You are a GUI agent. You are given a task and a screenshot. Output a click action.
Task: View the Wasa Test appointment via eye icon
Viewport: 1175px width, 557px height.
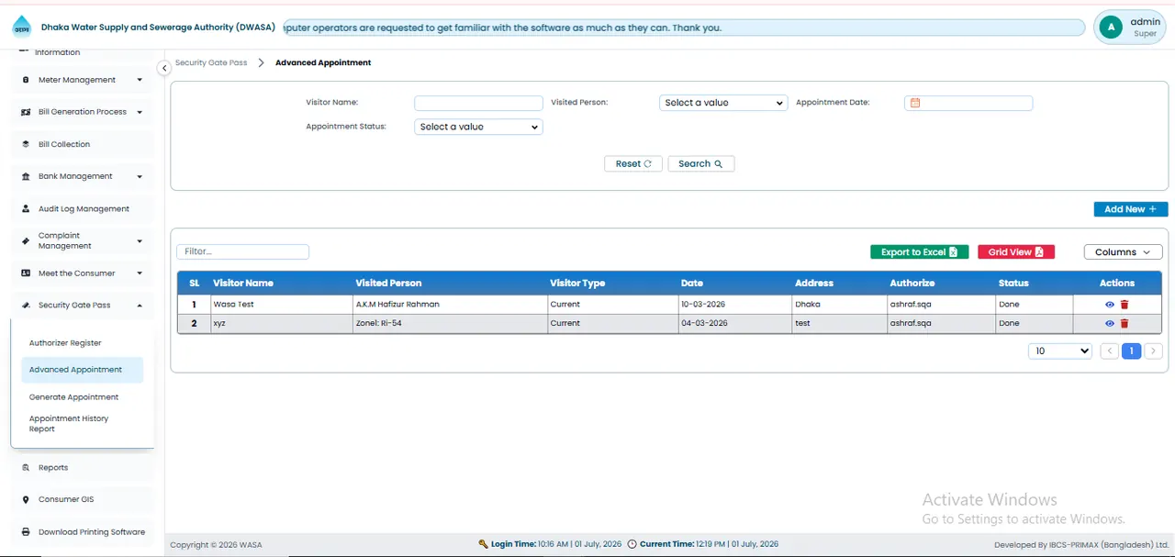[1110, 305]
